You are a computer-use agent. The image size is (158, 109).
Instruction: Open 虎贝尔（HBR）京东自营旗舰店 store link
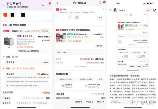click(77, 30)
